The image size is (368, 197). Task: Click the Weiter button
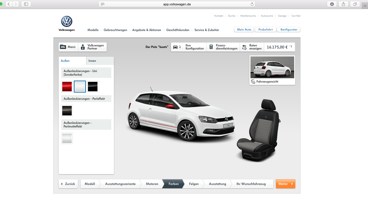click(x=285, y=184)
